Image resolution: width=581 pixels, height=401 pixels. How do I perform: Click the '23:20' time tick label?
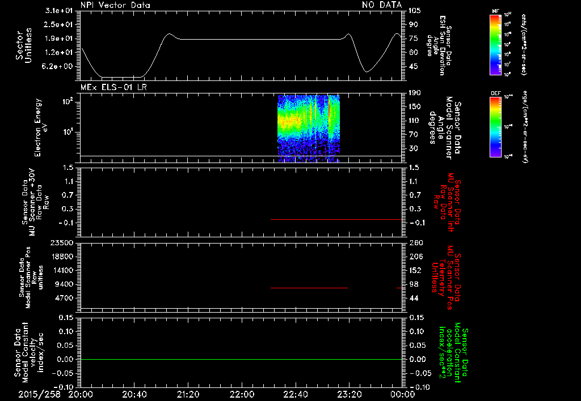point(350,394)
